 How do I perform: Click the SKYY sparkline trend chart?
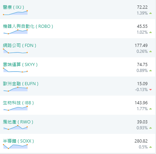pyautogui.click(x=15, y=70)
